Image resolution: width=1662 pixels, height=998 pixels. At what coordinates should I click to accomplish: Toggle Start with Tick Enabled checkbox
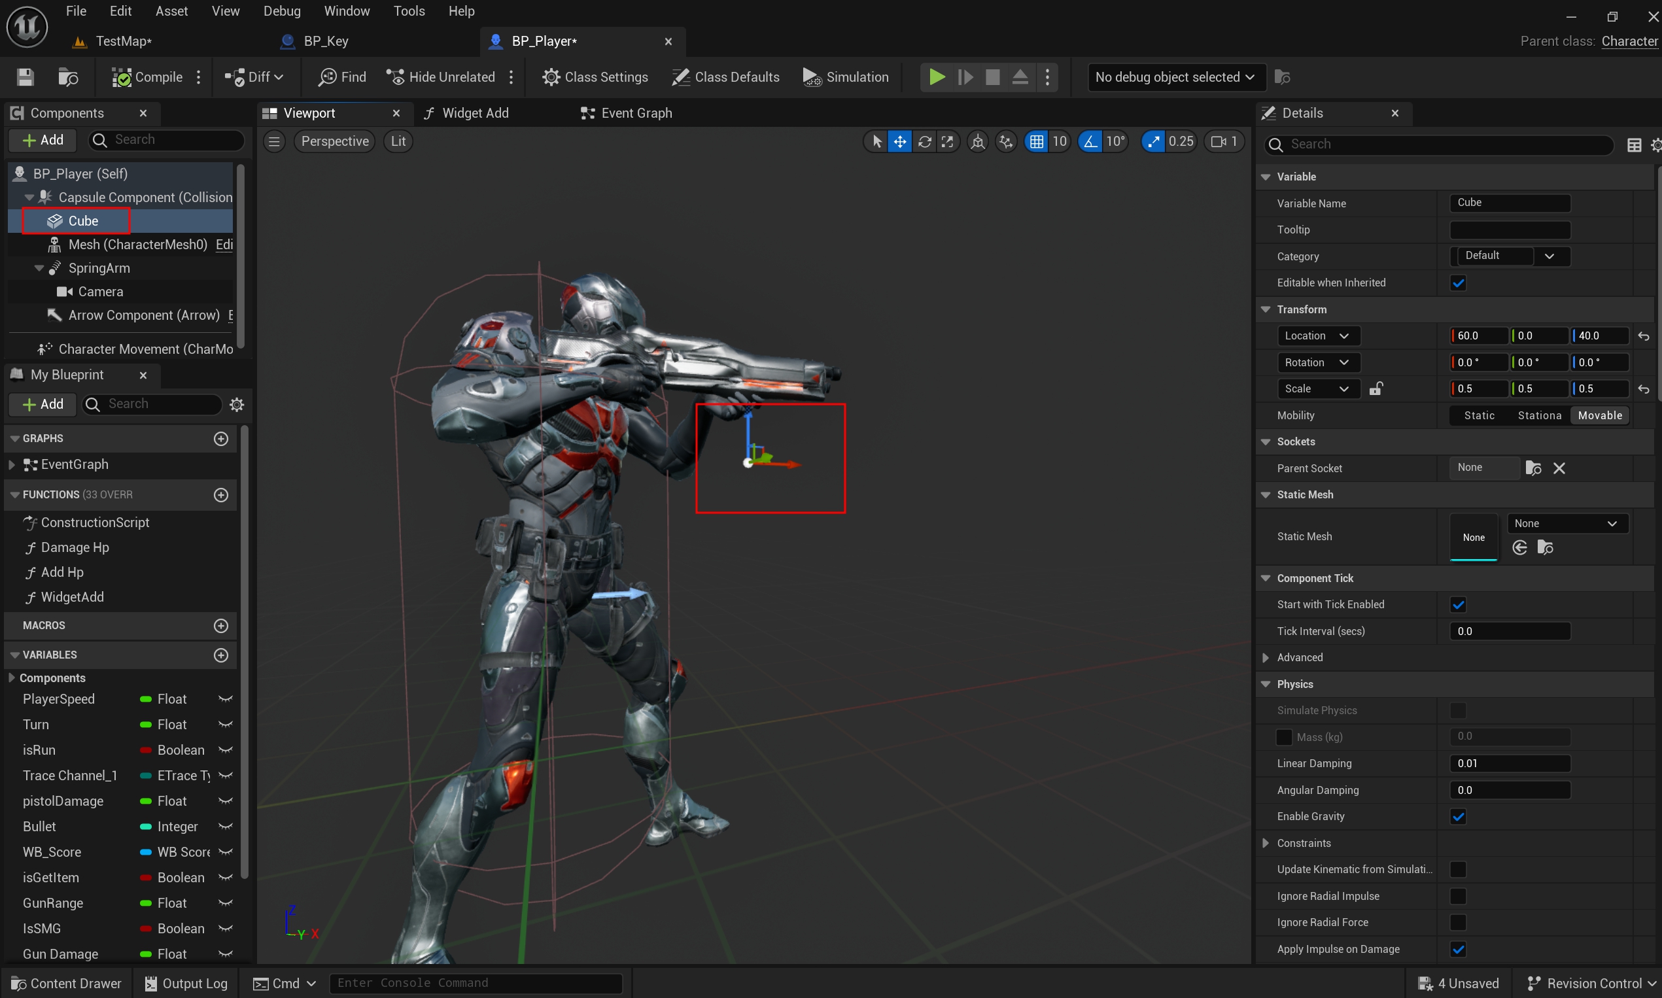(1457, 604)
